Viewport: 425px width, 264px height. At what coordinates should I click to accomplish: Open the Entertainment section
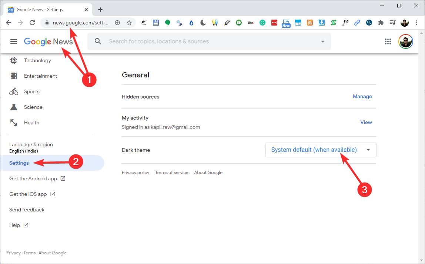point(40,76)
